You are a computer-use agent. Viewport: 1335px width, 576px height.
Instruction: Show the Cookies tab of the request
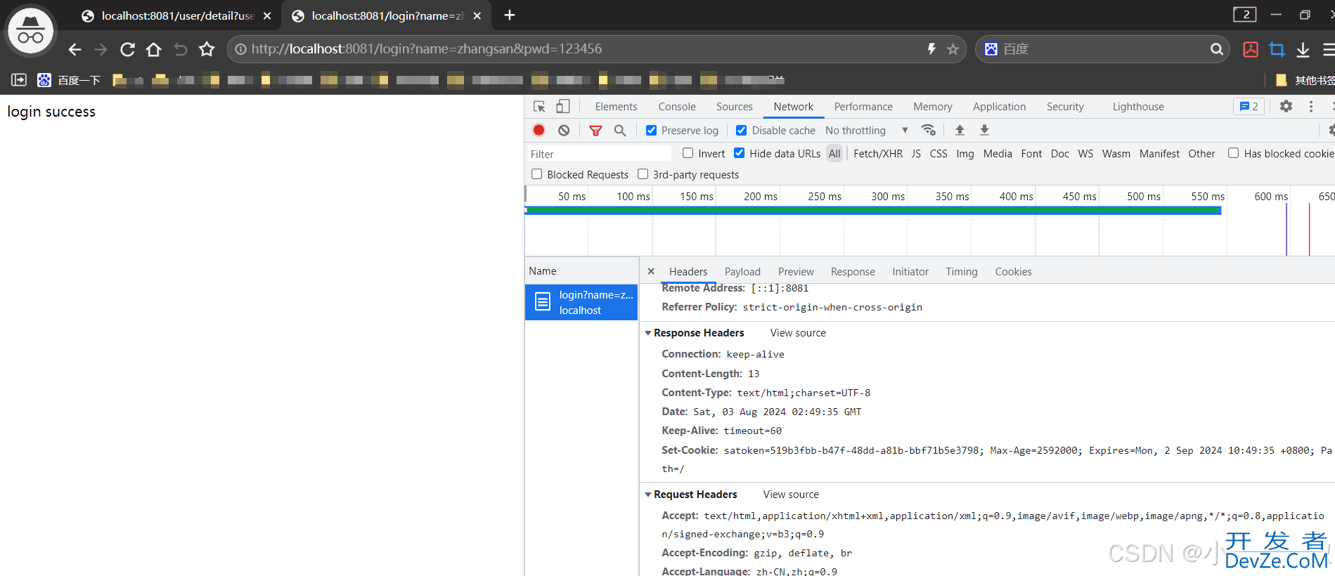tap(1013, 272)
